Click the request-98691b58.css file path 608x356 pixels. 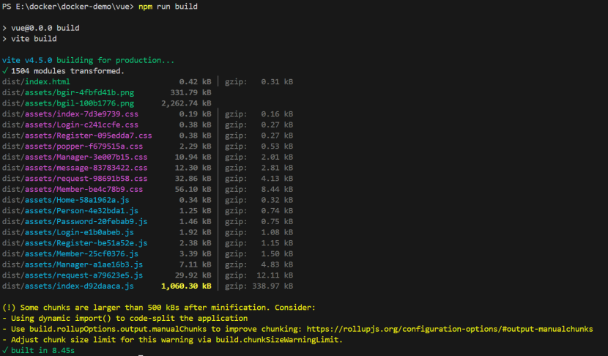75,179
